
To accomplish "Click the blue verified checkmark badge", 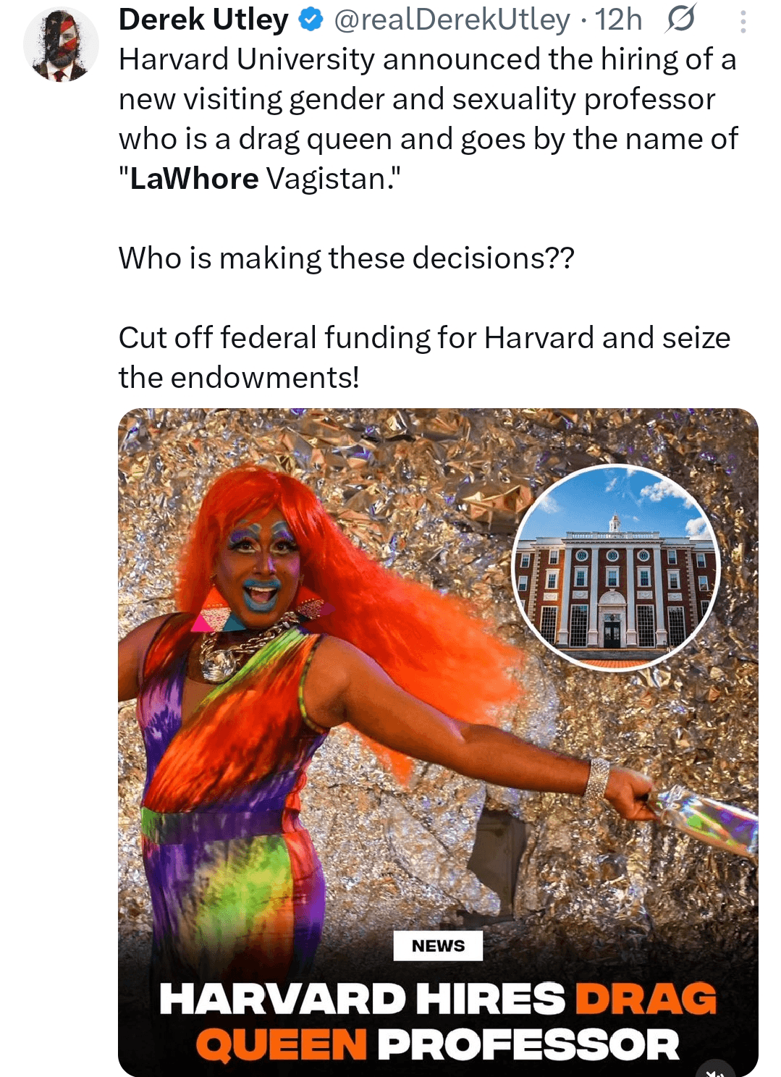I will point(311,20).
